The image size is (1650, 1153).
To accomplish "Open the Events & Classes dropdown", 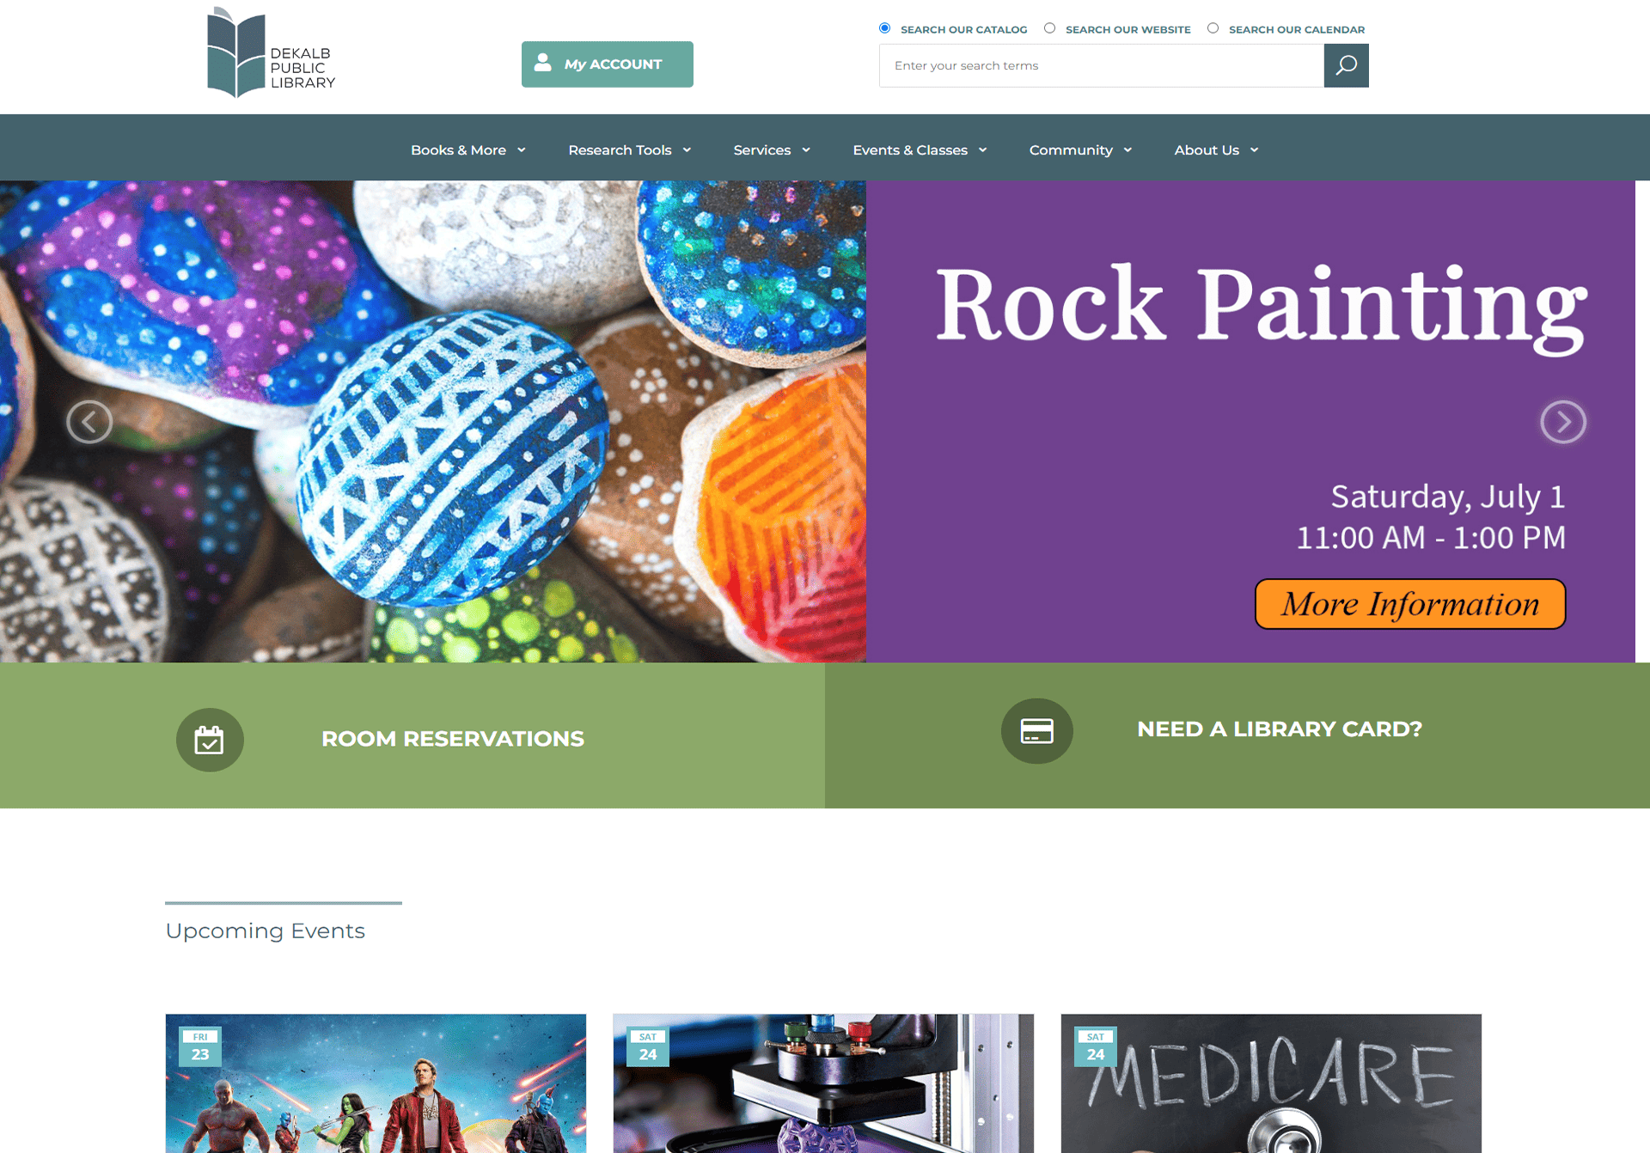I will (920, 150).
